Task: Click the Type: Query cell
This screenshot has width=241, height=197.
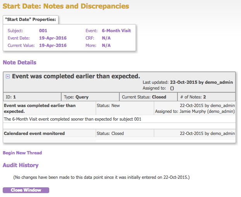Action: (x=90, y=97)
